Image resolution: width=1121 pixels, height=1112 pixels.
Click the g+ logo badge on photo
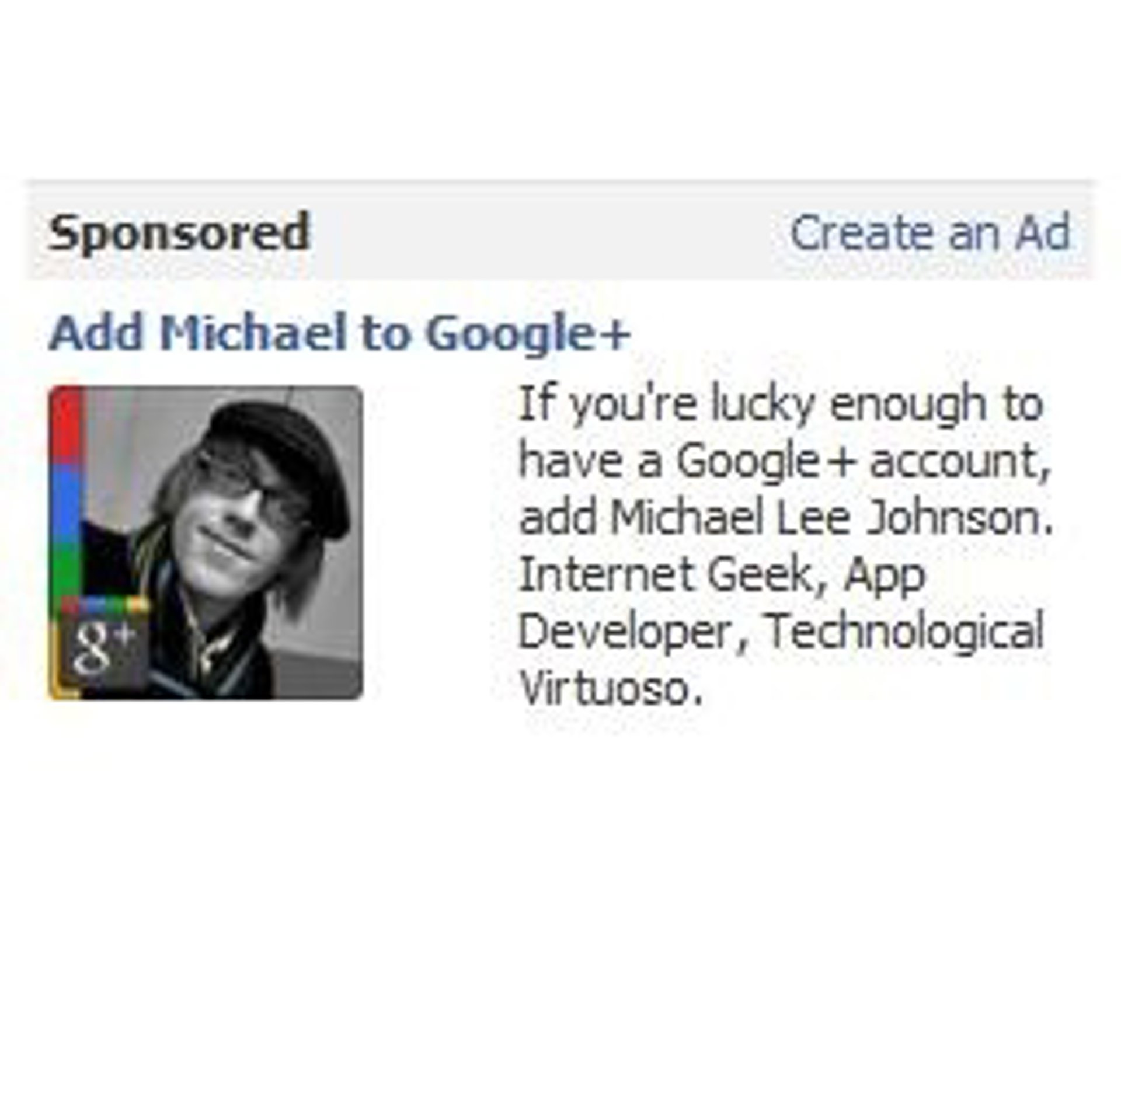point(102,648)
